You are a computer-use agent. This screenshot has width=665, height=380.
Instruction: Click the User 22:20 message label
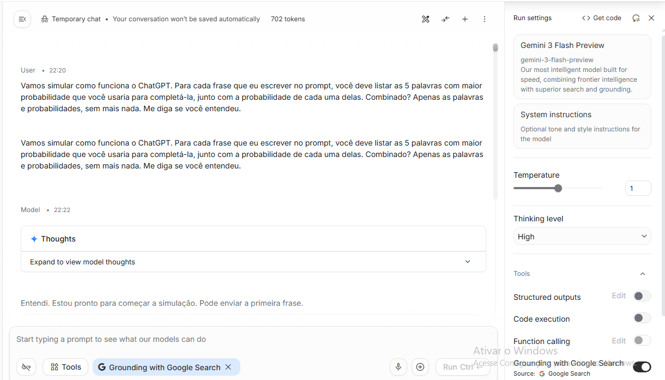[x=44, y=70]
